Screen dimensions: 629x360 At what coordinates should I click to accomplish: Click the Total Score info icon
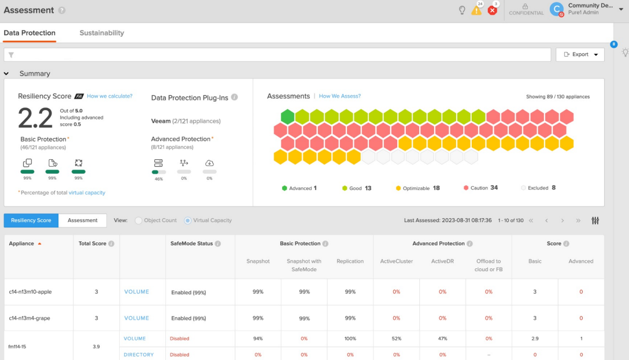[112, 243]
